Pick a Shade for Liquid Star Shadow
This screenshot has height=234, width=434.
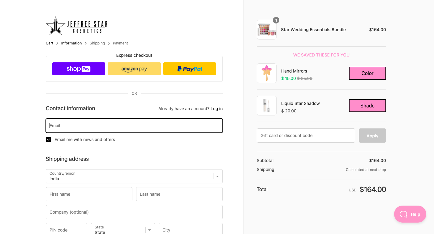tap(367, 106)
